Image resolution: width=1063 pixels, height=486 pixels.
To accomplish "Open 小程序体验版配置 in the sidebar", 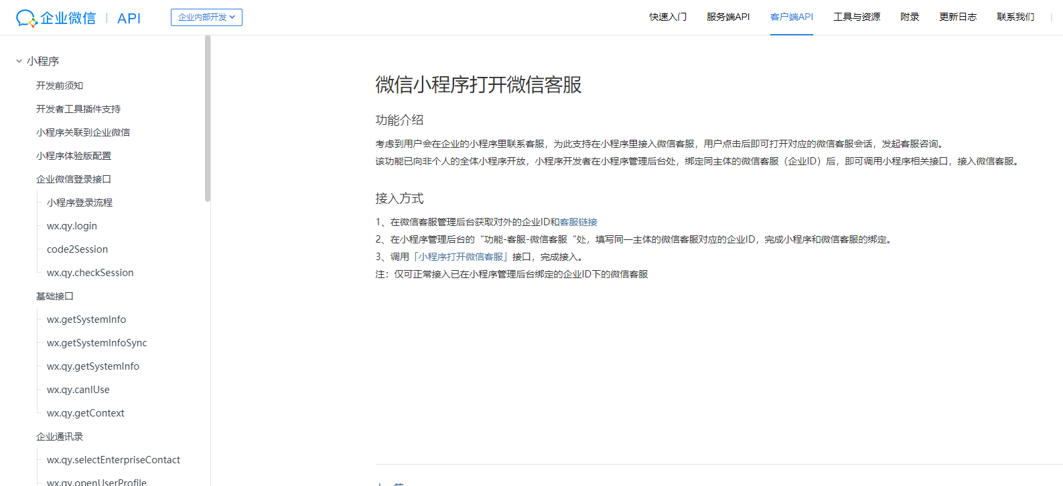I will click(x=74, y=156).
